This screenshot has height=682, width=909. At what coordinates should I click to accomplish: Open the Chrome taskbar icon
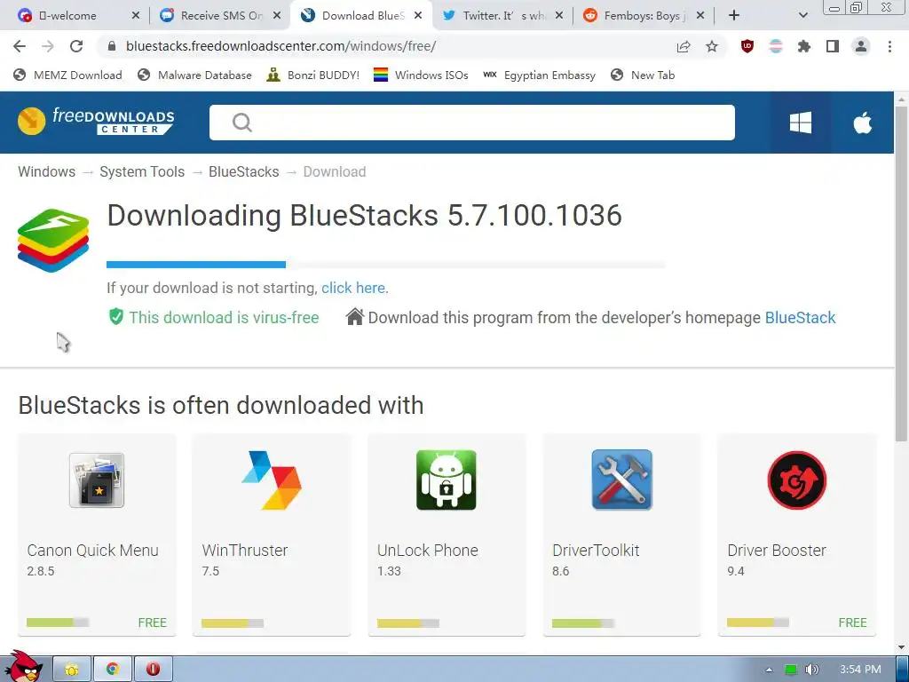(113, 670)
